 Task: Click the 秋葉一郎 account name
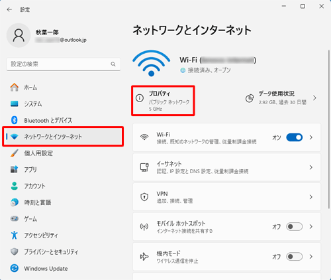click(x=47, y=33)
